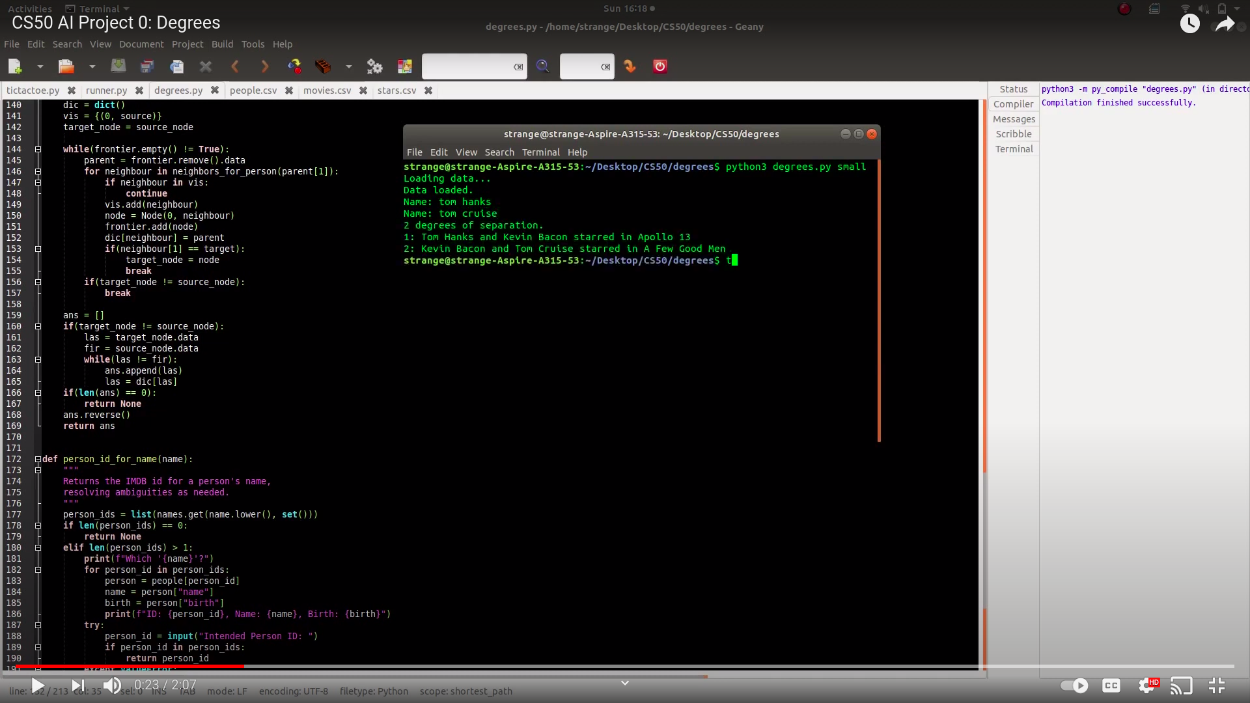
Task: Click the Save file toolbar icon
Action: click(118, 66)
